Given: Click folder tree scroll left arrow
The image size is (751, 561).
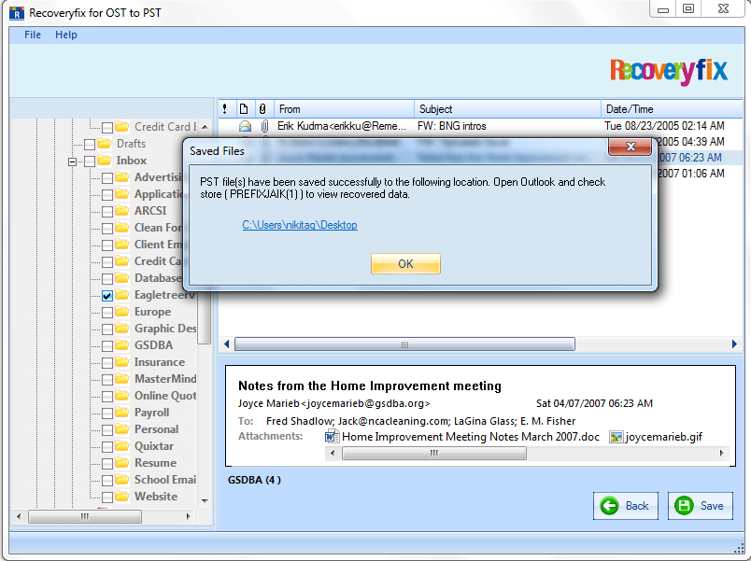Looking at the screenshot, I should point(19,516).
